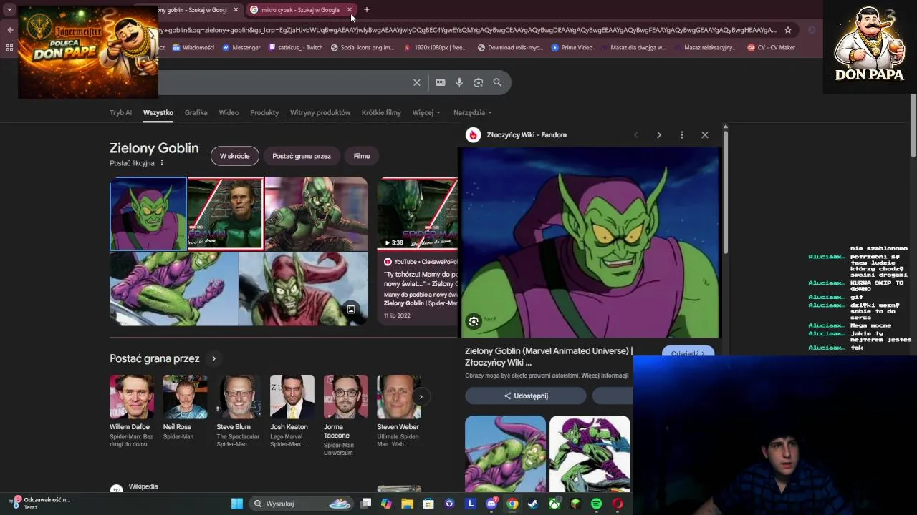917x515 pixels.
Task: Select the mikro cypek browser tab
Action: (x=300, y=10)
